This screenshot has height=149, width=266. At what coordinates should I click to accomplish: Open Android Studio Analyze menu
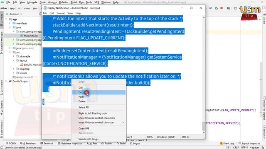pos(52,2)
